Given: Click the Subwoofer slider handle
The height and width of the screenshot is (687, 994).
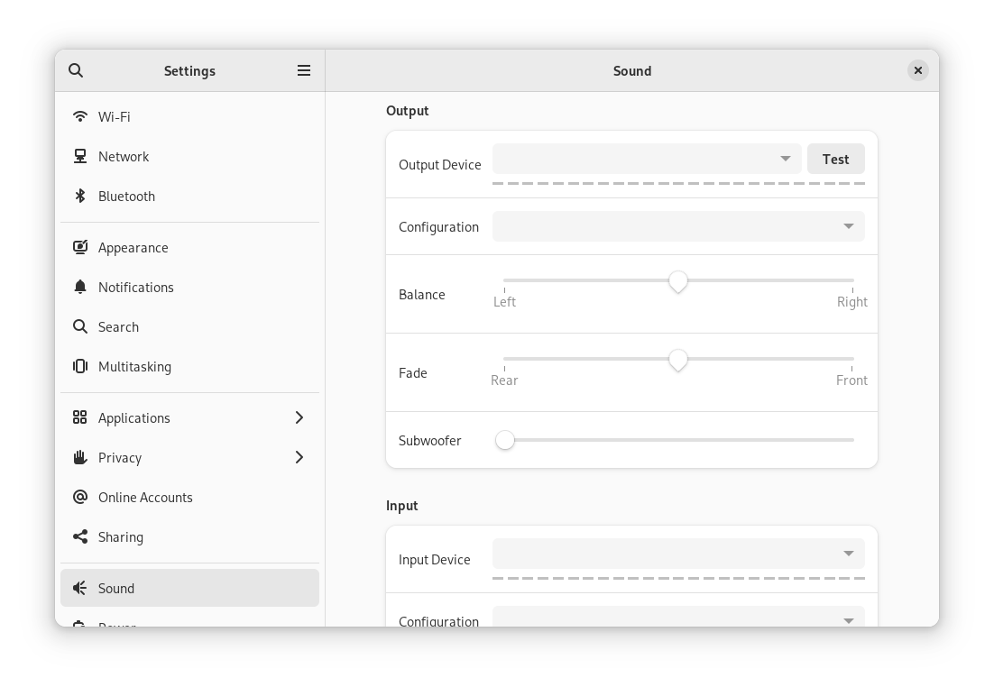Looking at the screenshot, I should (504, 440).
